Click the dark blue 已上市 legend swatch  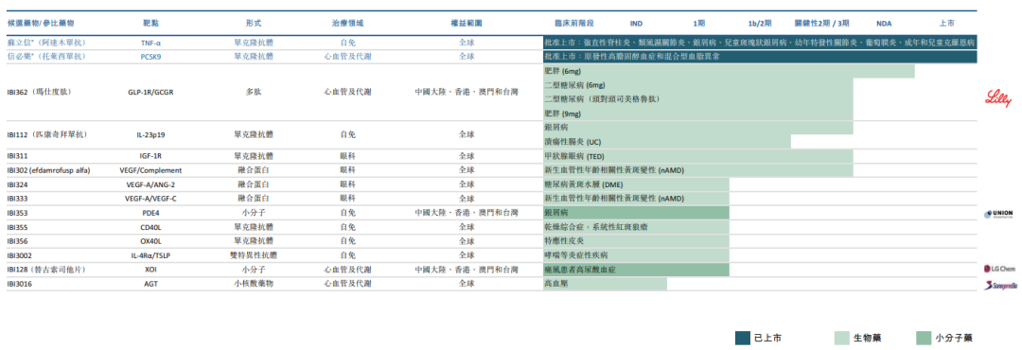(743, 338)
